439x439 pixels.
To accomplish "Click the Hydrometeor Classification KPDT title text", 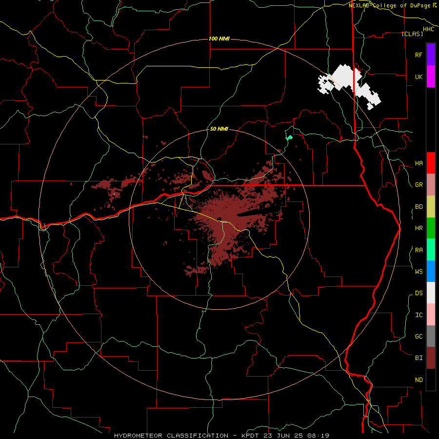I will coord(221,436).
